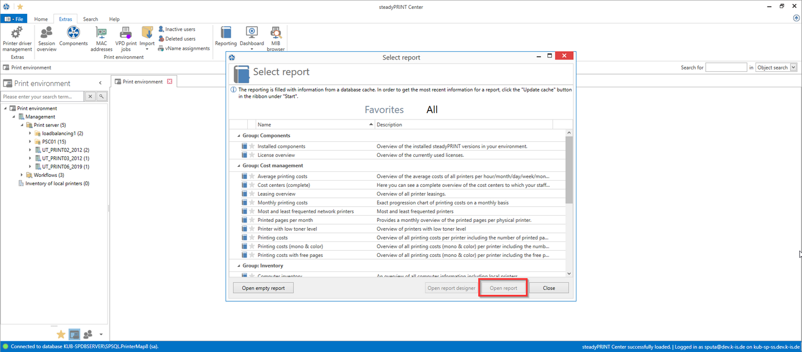Open the Session overview tool
Viewport: 802px width, 352px height.
point(47,39)
